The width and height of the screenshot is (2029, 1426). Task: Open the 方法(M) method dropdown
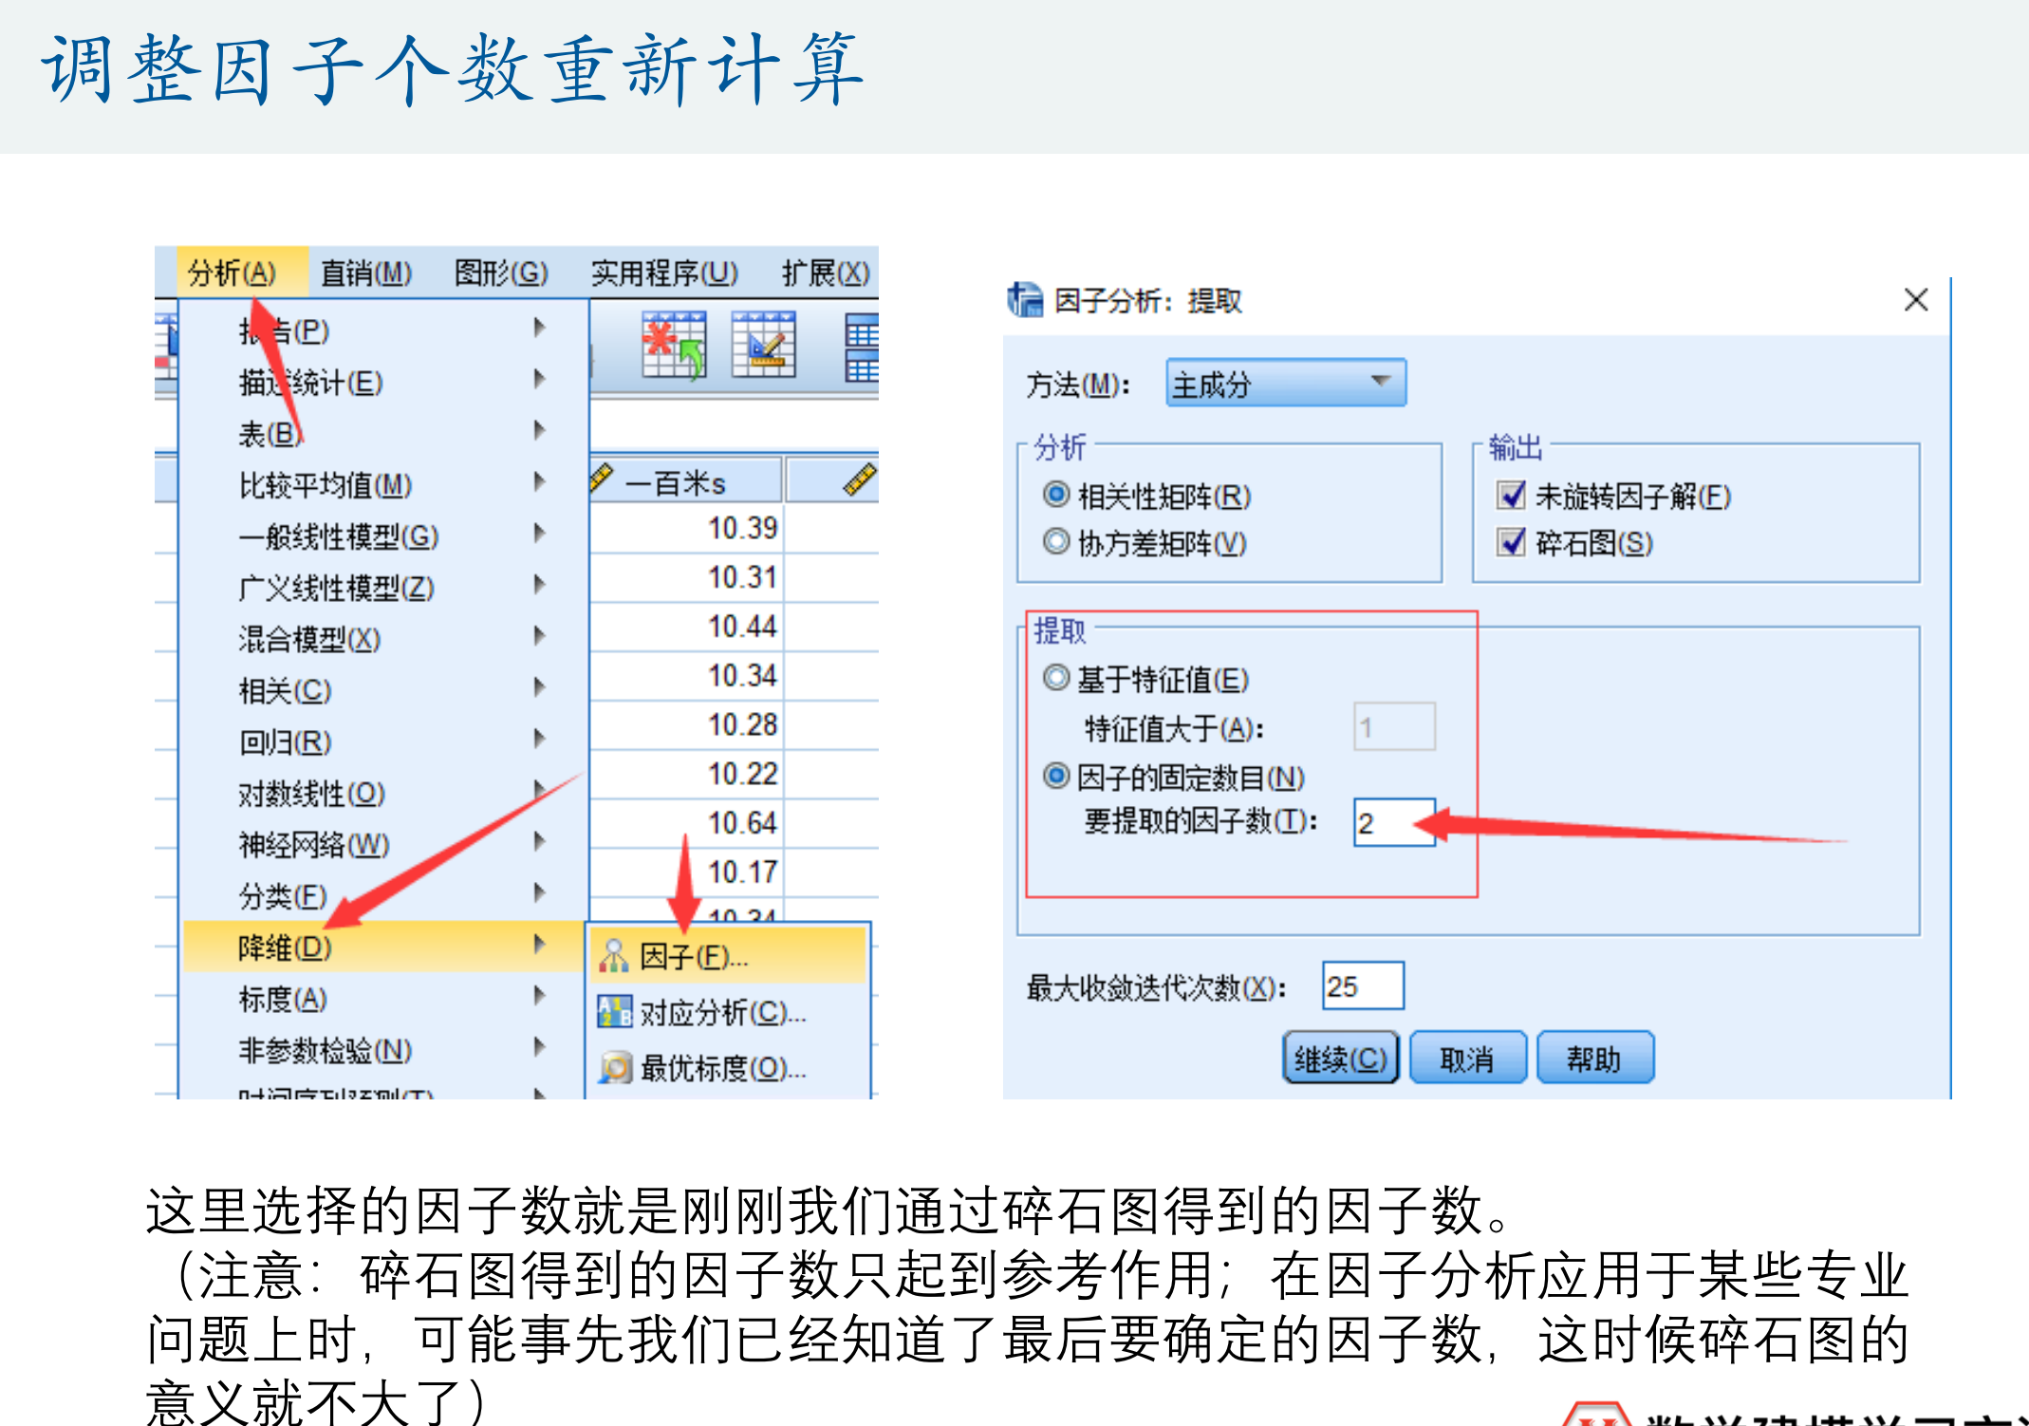[x=1286, y=384]
